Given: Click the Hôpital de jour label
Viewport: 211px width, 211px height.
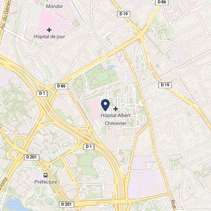Looking at the screenshot, I should (x=49, y=36).
